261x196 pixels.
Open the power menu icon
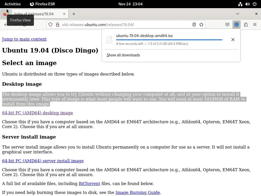point(255,4)
